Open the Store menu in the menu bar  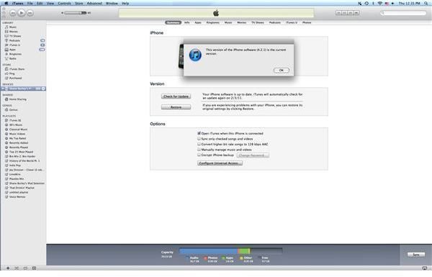tap(78, 4)
